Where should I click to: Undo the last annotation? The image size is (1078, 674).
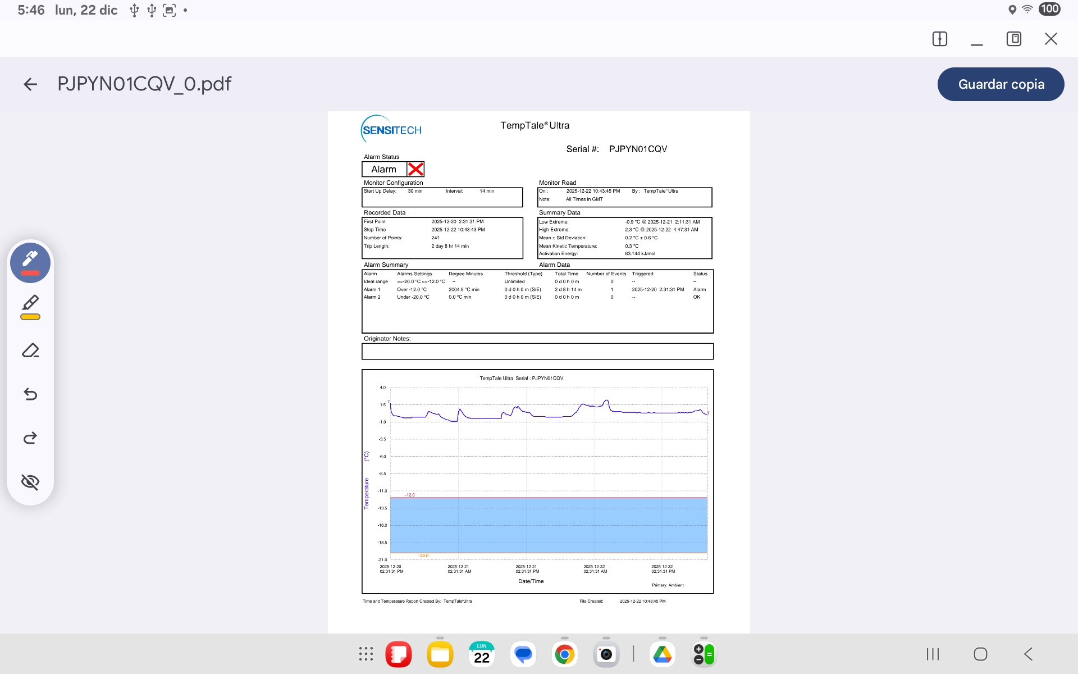[30, 394]
